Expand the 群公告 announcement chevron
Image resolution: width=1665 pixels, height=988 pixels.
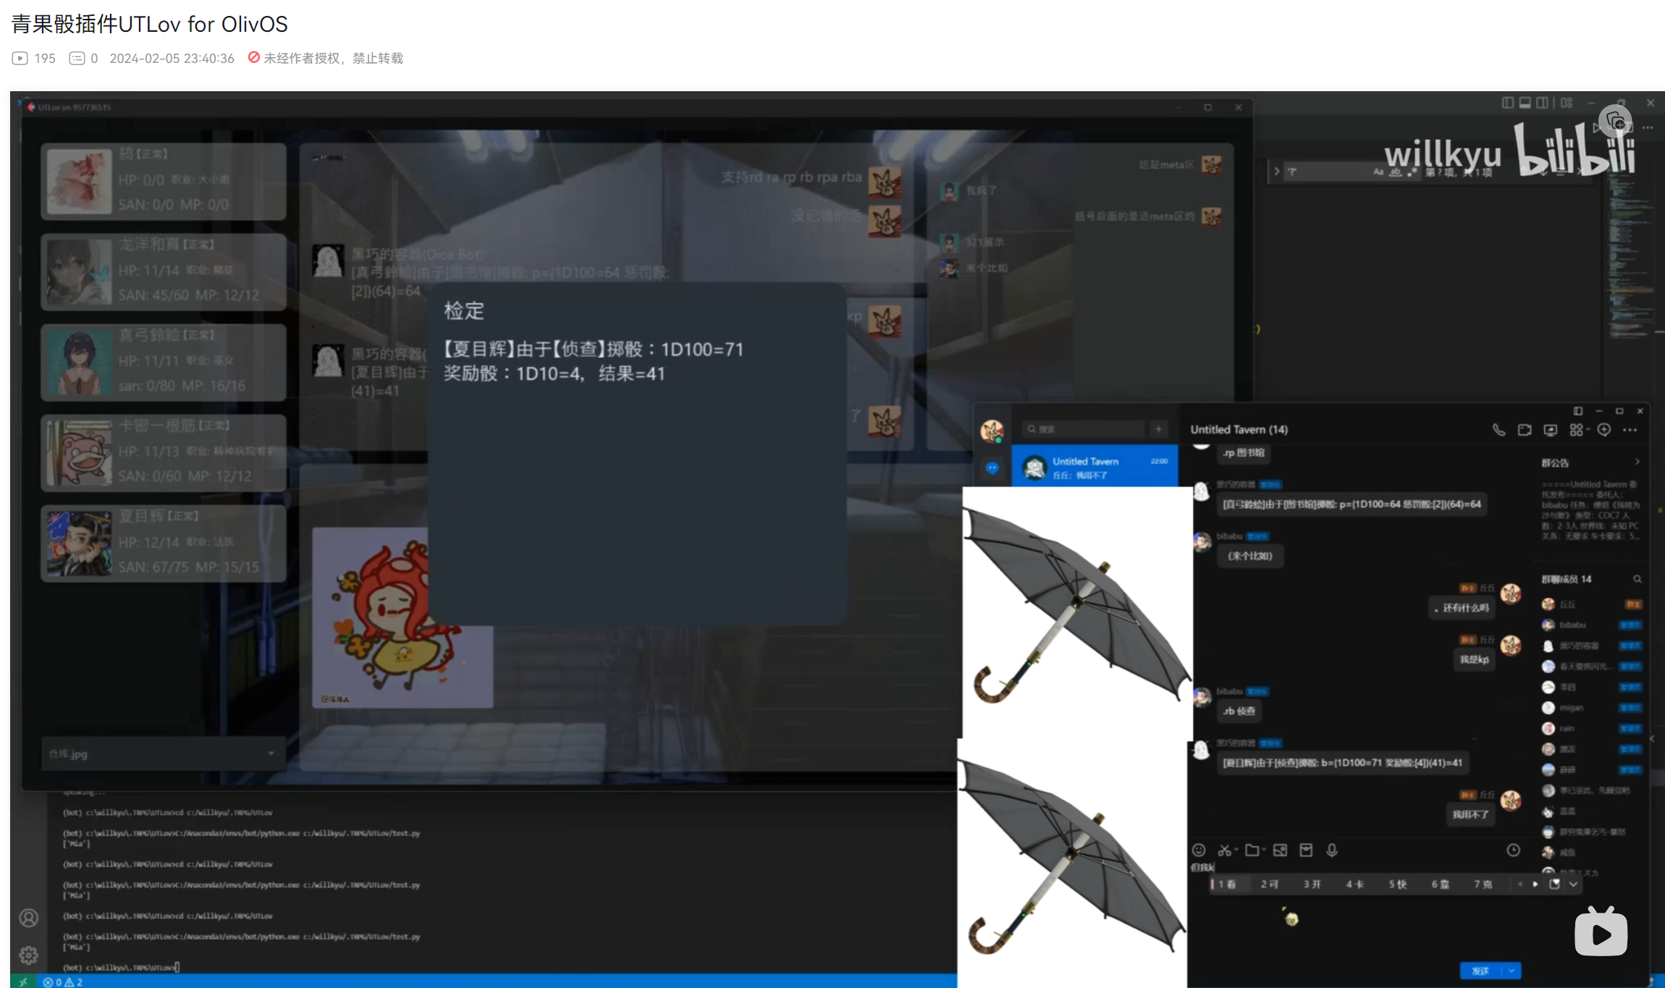point(1637,462)
